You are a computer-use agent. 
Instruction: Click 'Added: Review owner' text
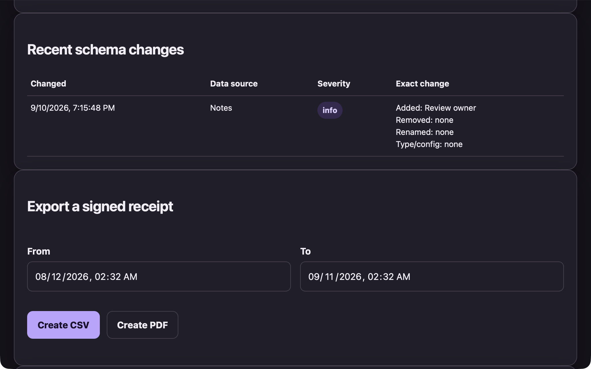436,108
